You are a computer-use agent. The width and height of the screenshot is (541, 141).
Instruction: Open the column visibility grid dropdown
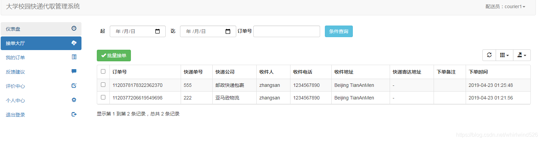pyautogui.click(x=504, y=55)
